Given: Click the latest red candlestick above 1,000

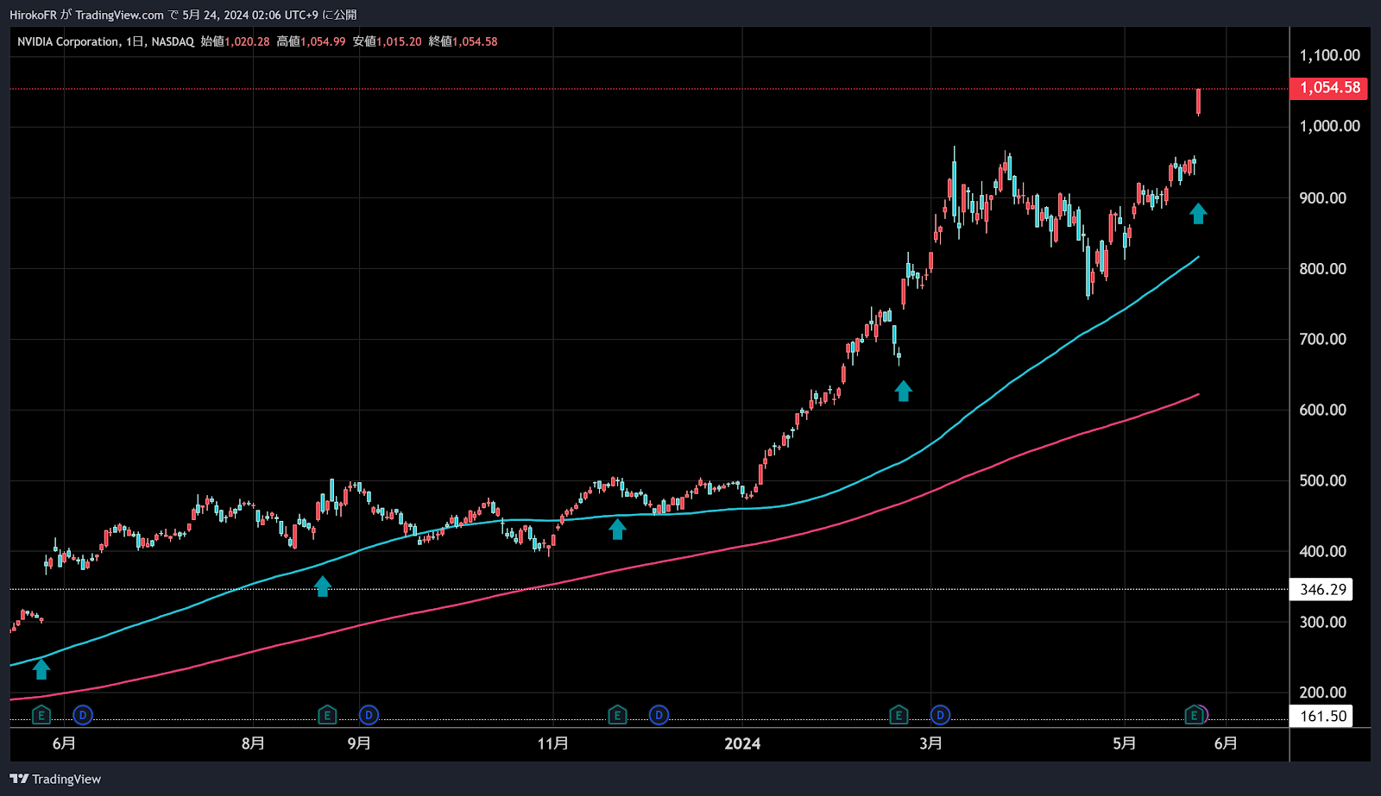Looking at the screenshot, I should pyautogui.click(x=1198, y=102).
